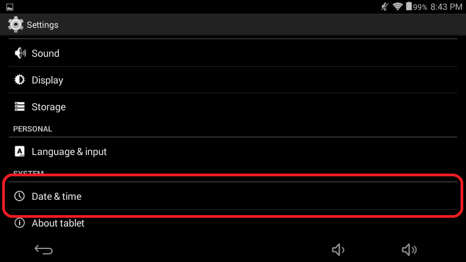Tap the image notification icon in status bar

coord(10,7)
